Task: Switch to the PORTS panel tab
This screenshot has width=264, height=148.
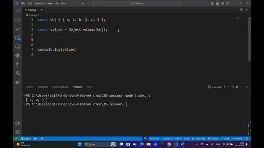Action: click(90, 87)
